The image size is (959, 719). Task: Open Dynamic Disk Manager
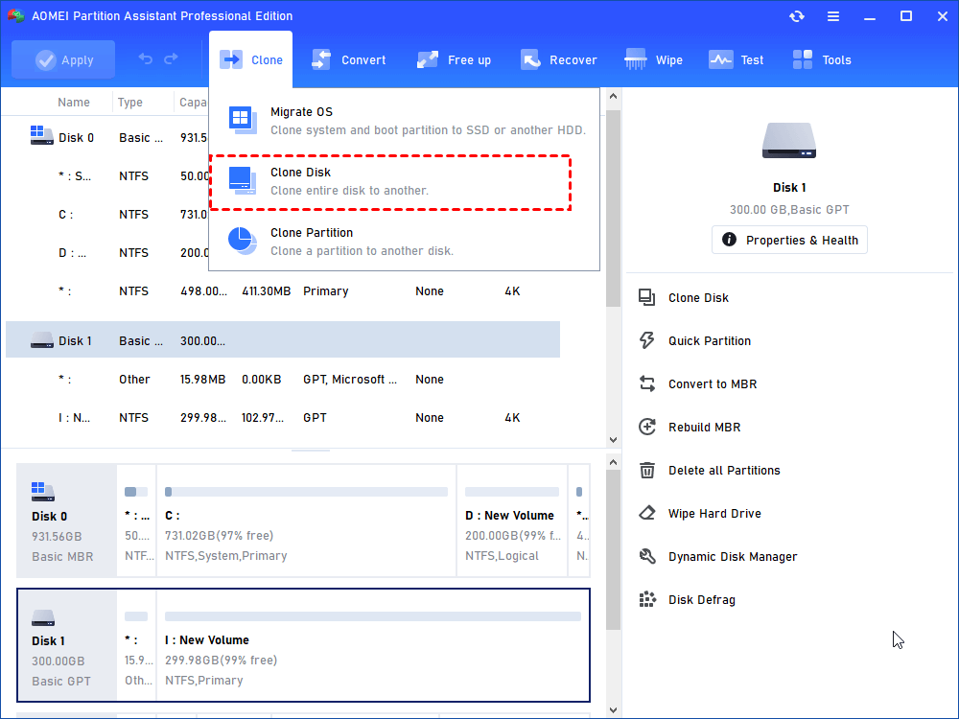(732, 556)
